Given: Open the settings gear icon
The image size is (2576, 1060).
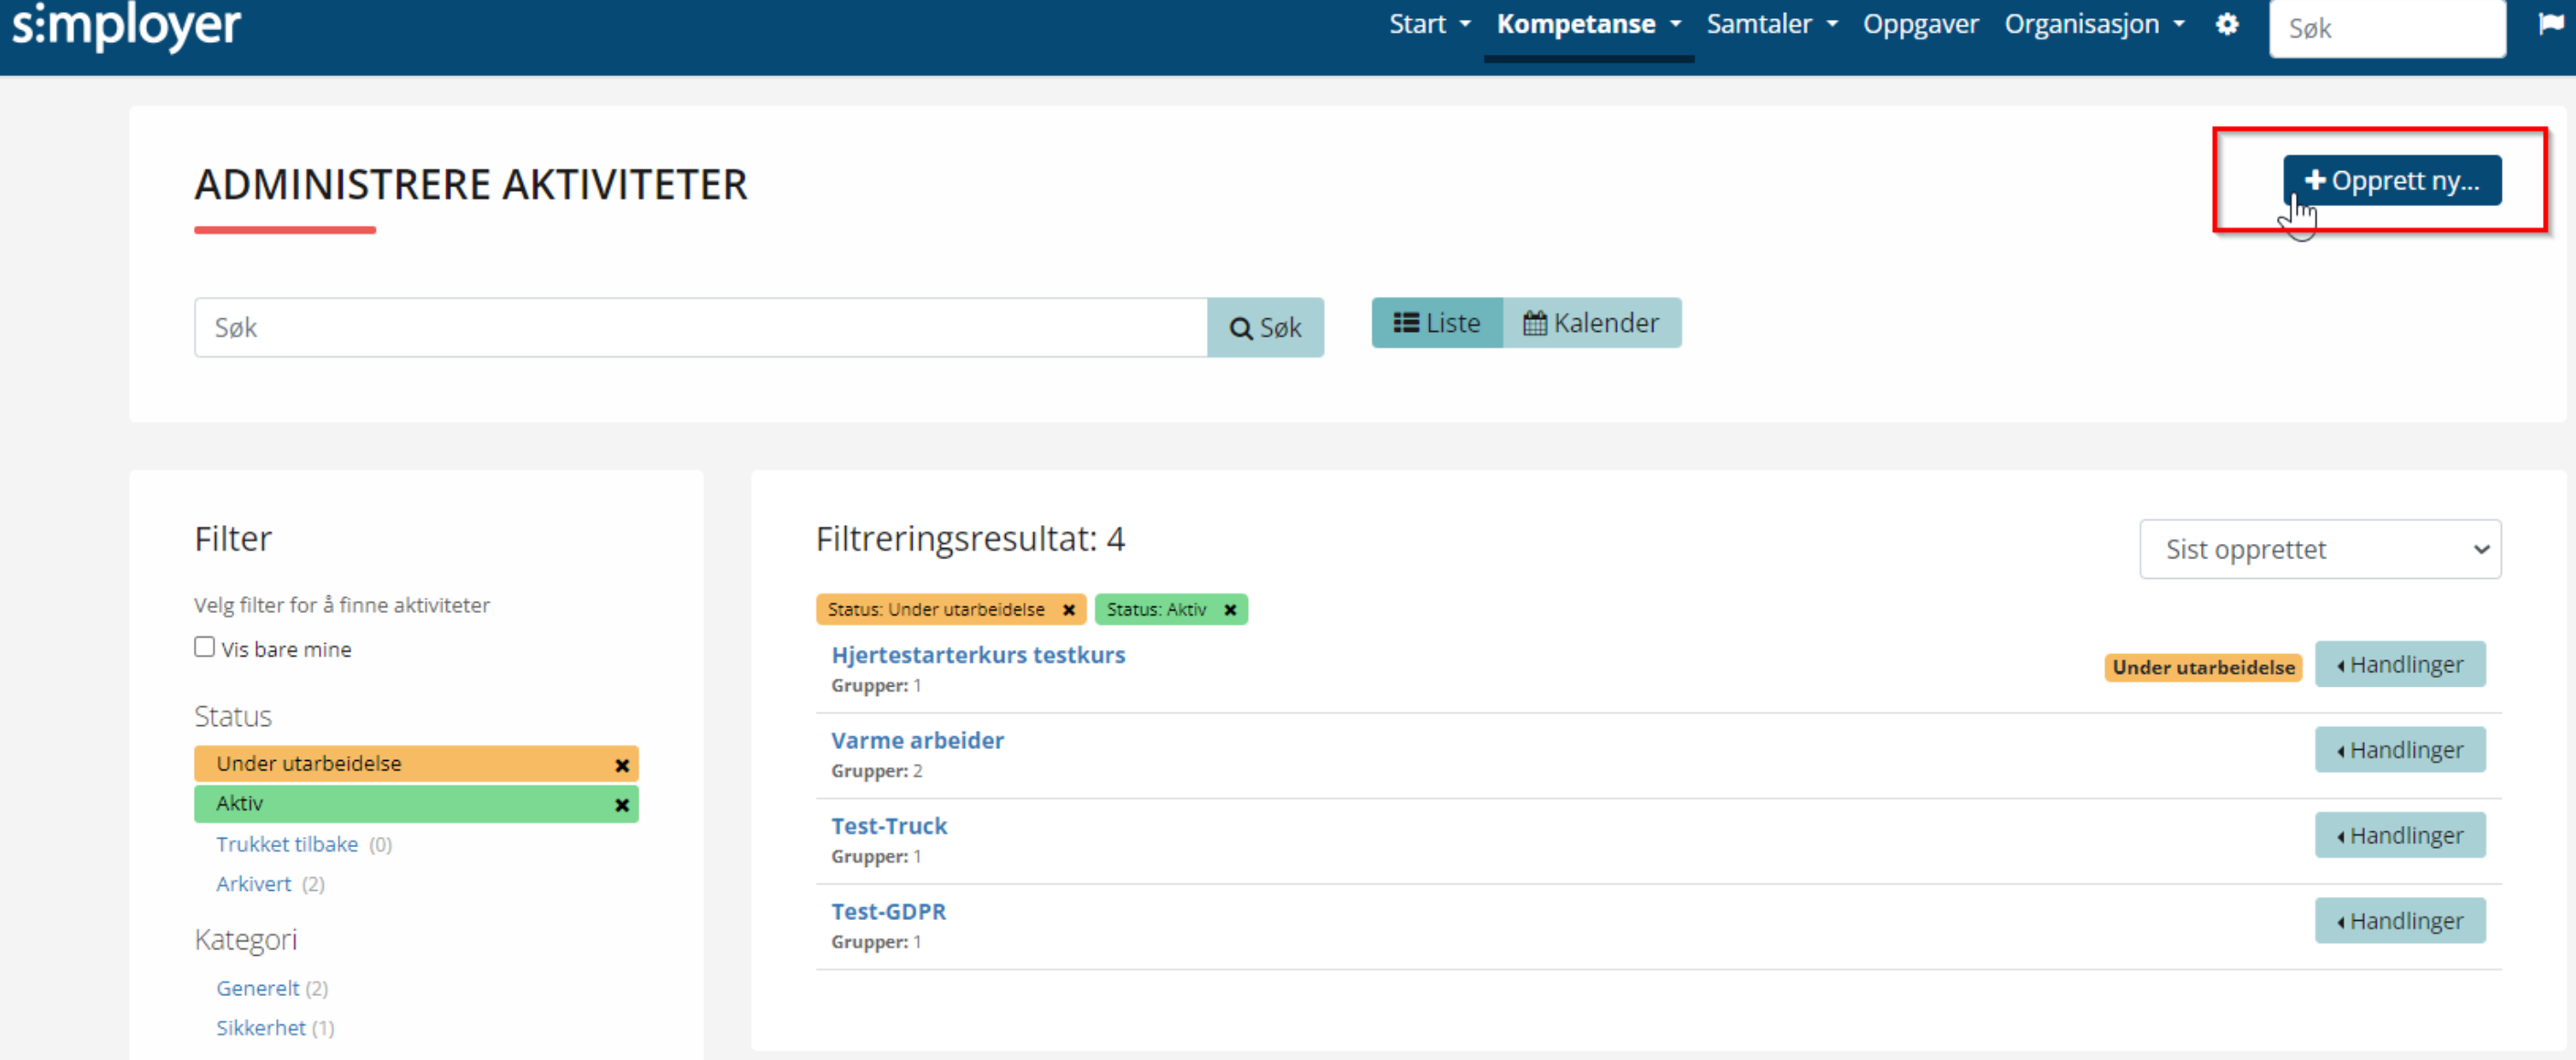Looking at the screenshot, I should 2226,24.
